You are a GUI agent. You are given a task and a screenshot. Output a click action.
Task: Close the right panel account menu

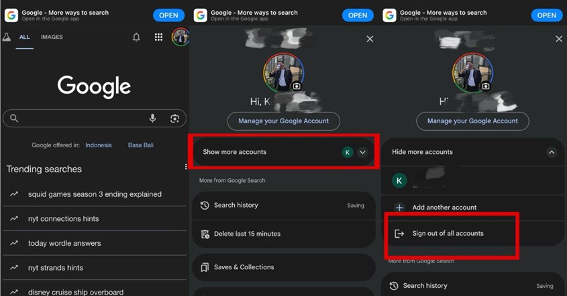pos(559,39)
